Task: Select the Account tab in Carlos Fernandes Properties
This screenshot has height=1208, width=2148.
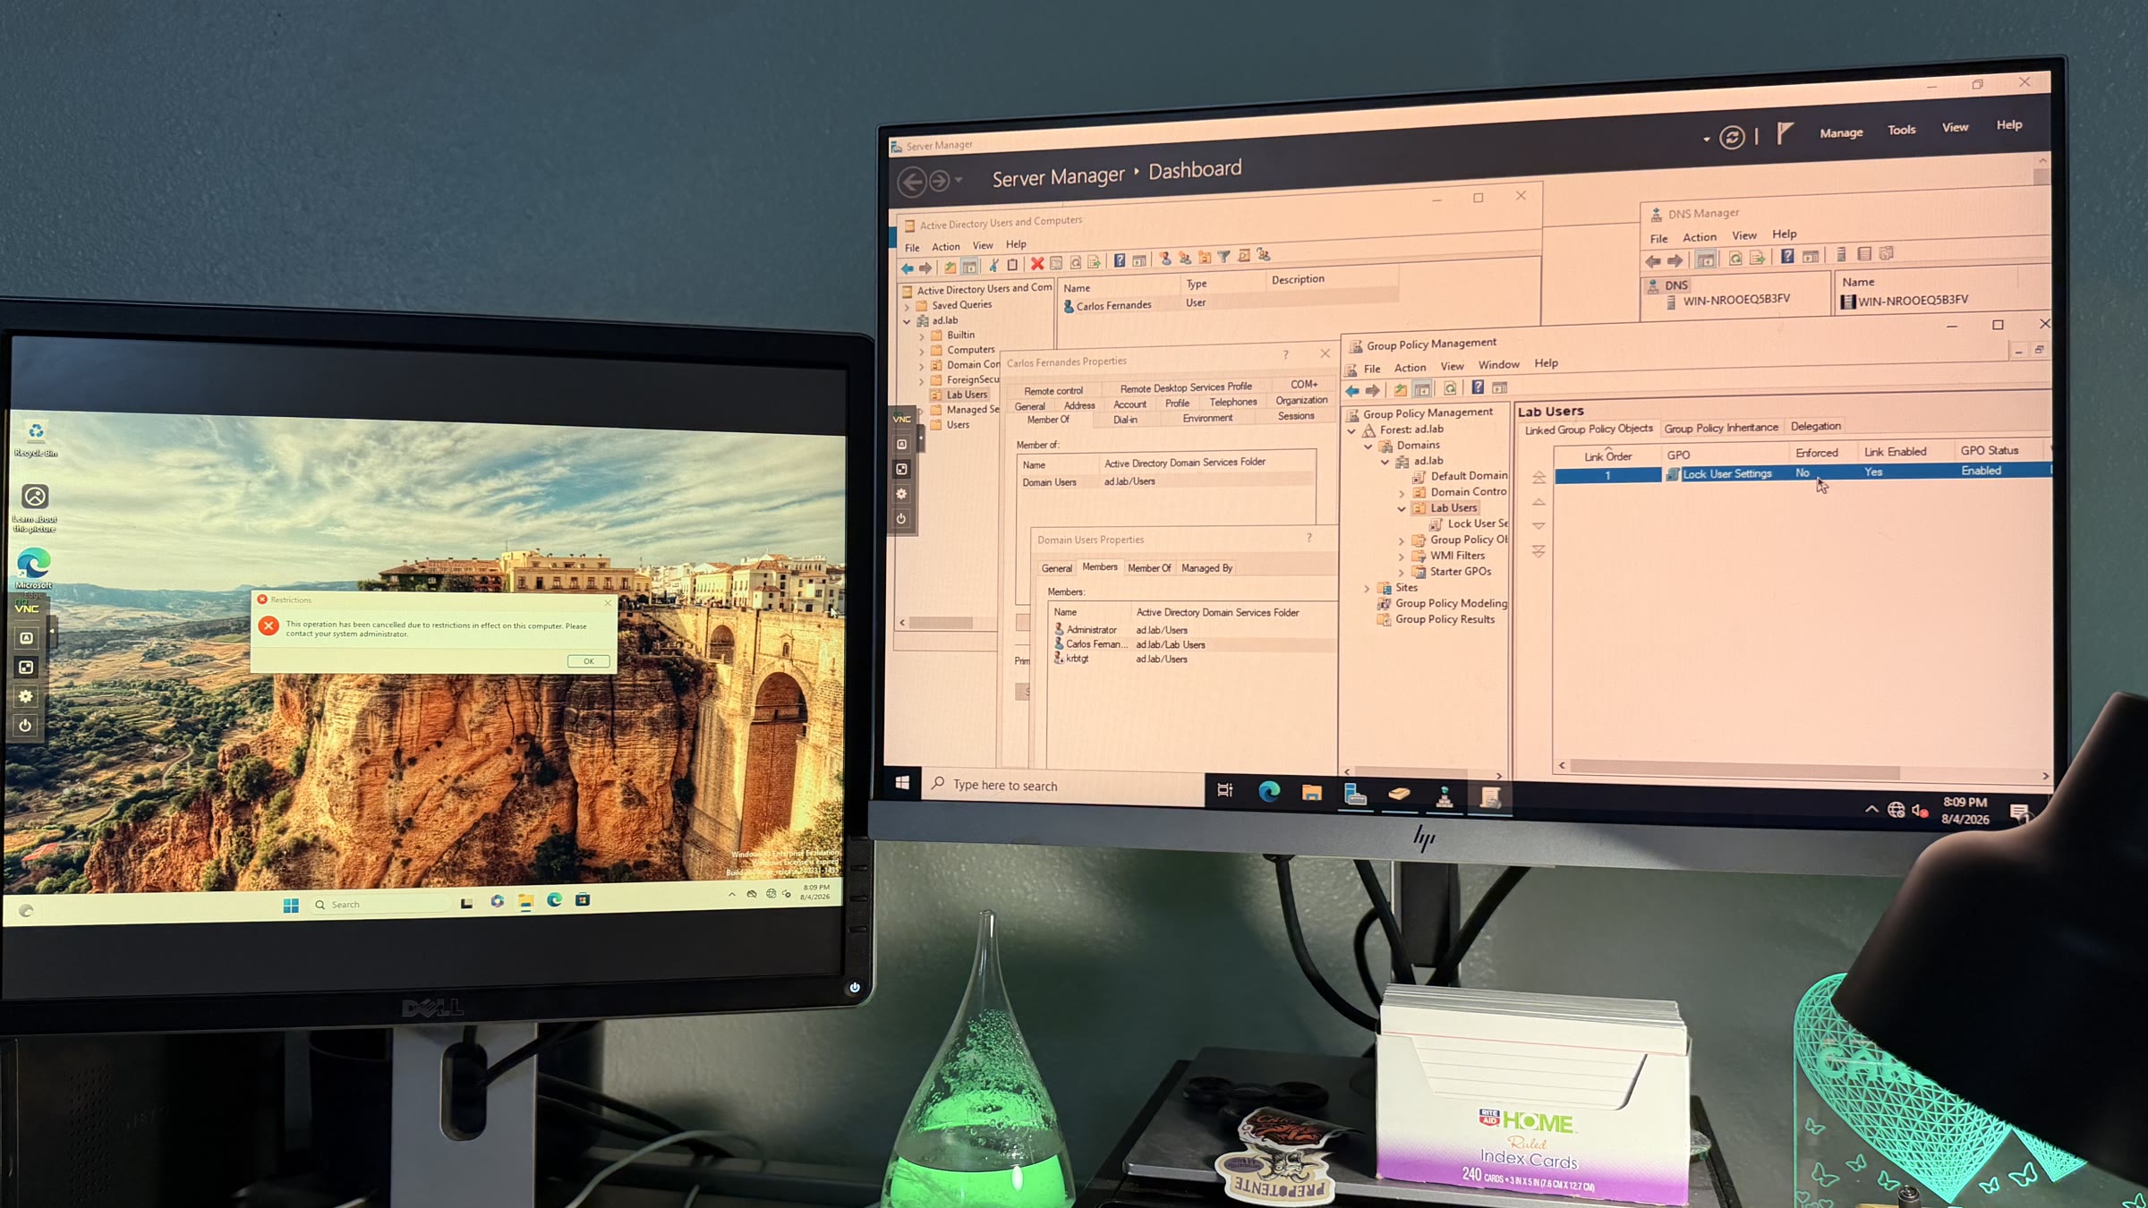Action: tap(1129, 404)
